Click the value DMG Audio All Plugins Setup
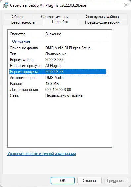Image resolution: width=131 pixels, height=187 pixels. pyautogui.click(x=68, y=48)
